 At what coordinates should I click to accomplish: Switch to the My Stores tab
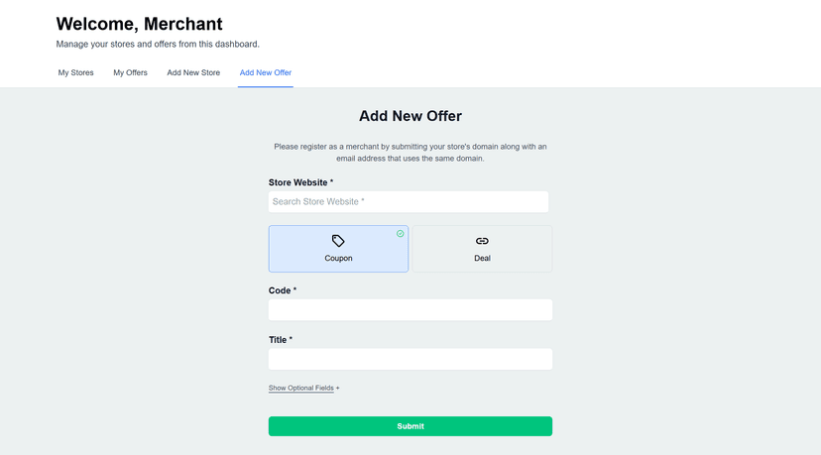(75, 72)
